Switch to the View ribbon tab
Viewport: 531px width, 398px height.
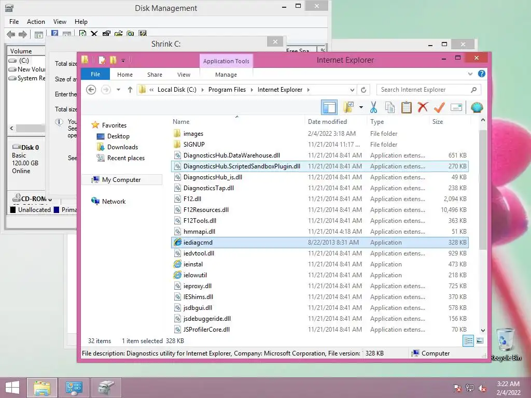[184, 75]
